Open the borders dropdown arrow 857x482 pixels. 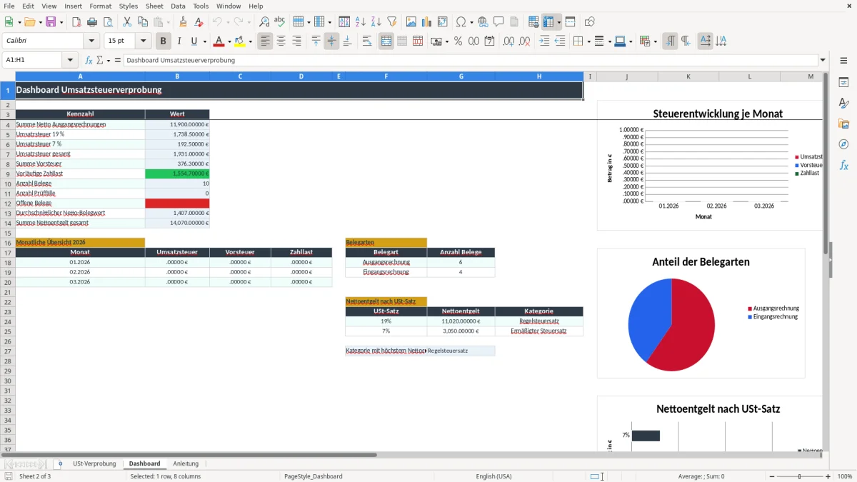tap(588, 41)
